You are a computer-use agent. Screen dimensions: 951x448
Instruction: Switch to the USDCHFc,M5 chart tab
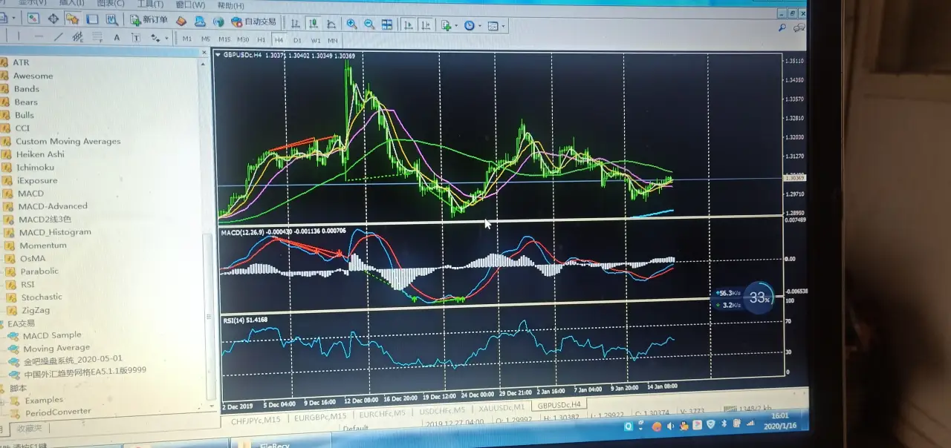[443, 410]
